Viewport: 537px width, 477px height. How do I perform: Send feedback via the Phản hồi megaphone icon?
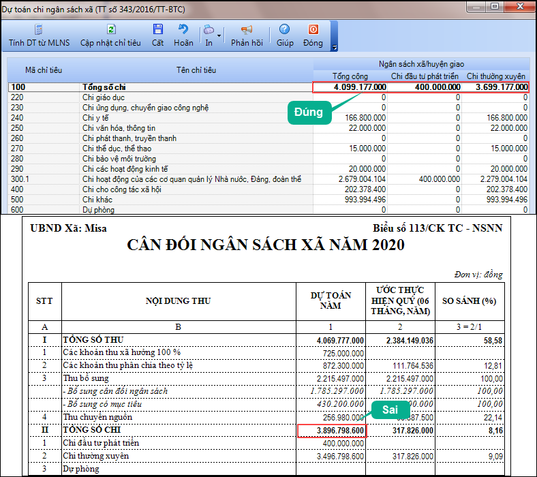click(x=247, y=30)
